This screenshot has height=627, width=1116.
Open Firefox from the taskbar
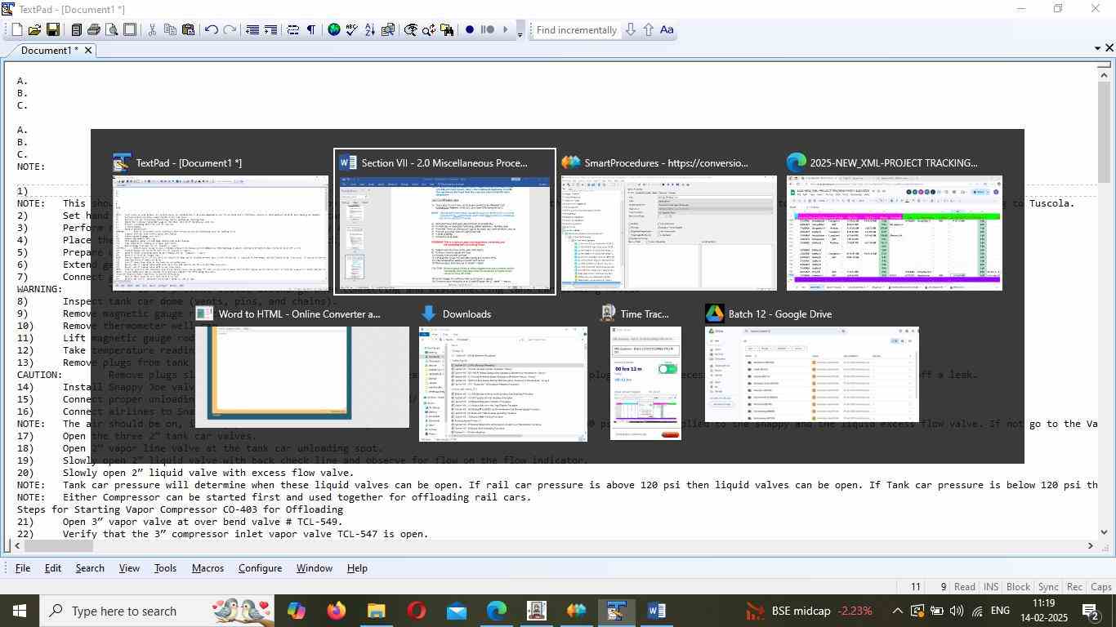tap(336, 611)
